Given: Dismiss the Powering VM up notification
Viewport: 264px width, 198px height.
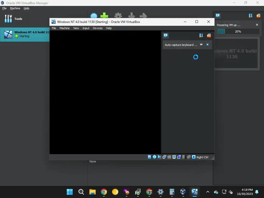Looking at the screenshot, I should point(257,25).
